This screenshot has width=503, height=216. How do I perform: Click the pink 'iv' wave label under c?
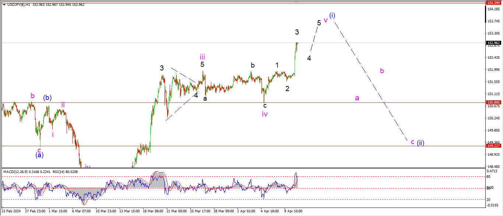265,114
